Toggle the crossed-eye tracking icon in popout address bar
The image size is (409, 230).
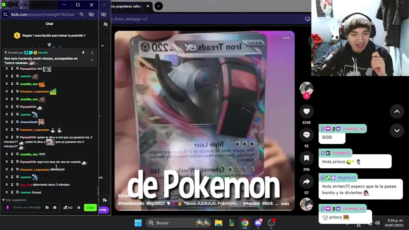(x=91, y=14)
